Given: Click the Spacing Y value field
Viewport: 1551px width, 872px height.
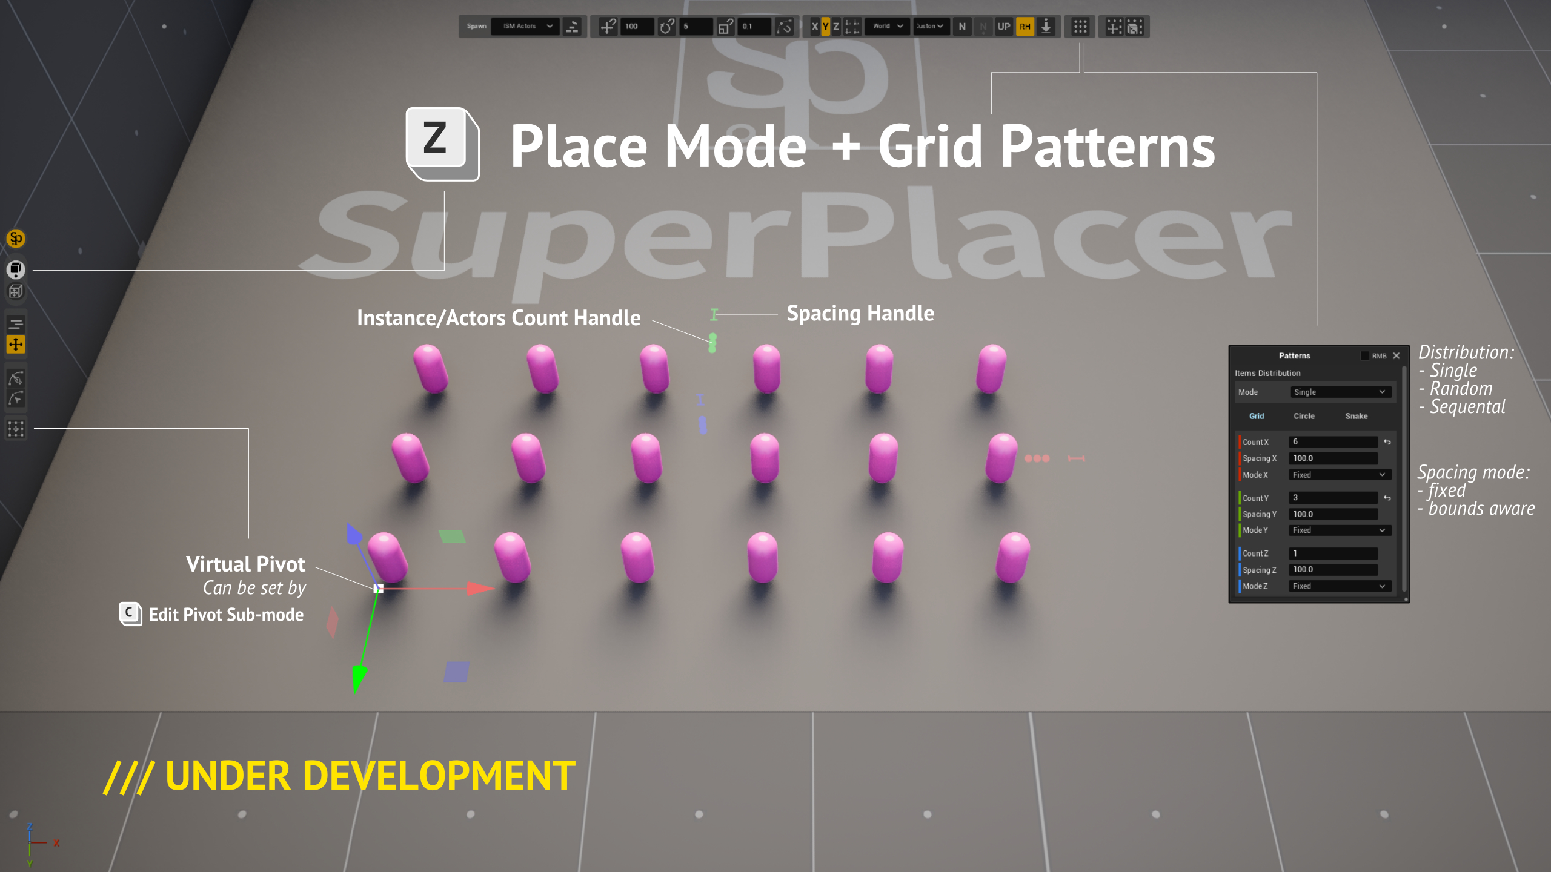Looking at the screenshot, I should click(x=1333, y=514).
